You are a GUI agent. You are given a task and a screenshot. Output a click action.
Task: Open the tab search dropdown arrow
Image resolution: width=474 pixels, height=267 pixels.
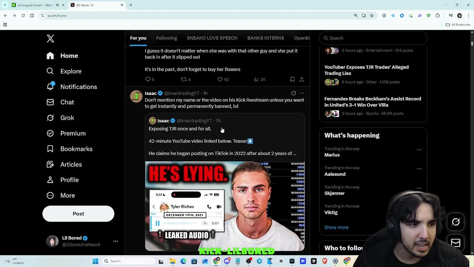[4, 5]
